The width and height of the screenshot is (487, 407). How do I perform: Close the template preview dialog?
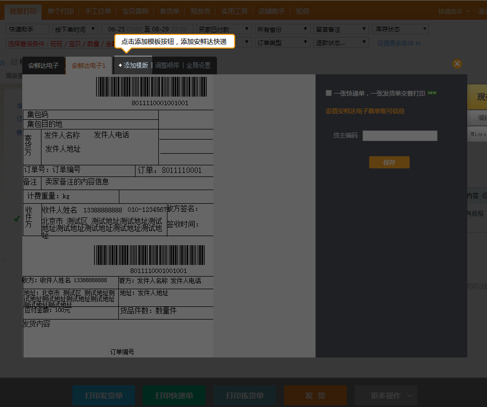coord(457,64)
